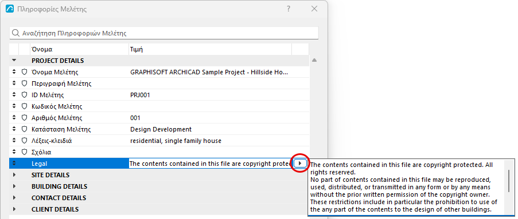Expand the CONTACT DETAILS group
The image size is (518, 219).
tap(14, 198)
